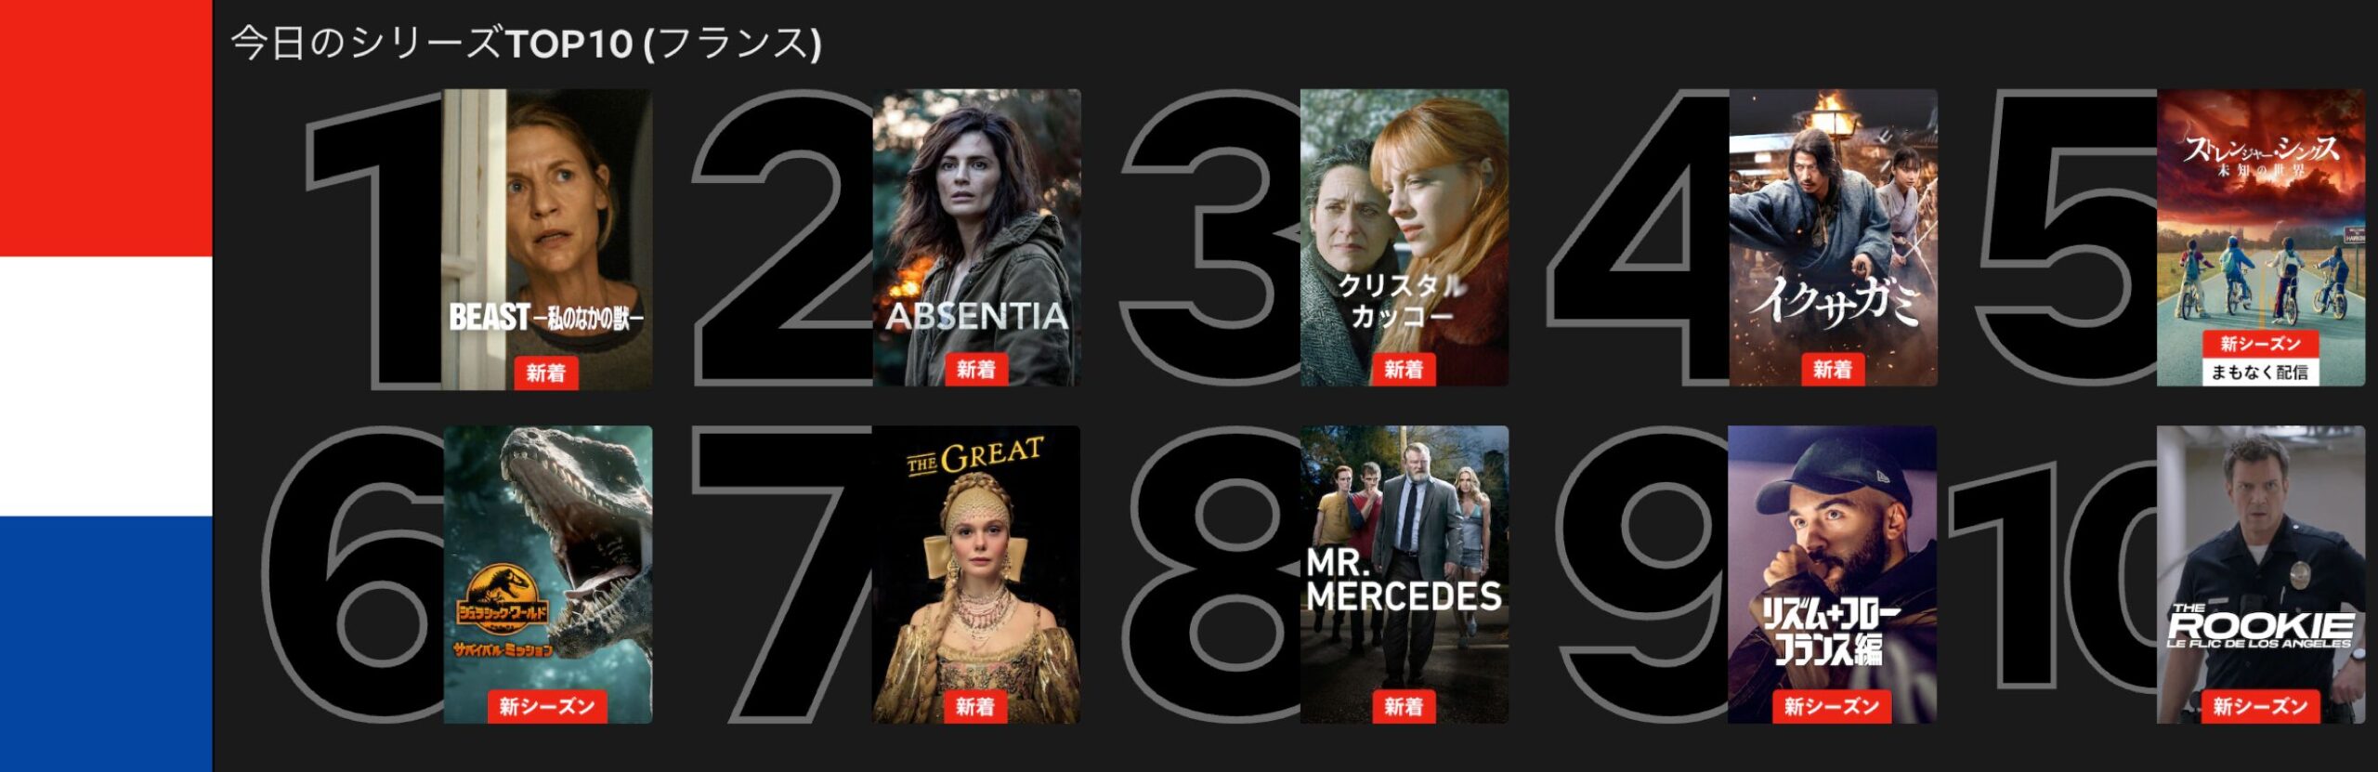This screenshot has height=772, width=2378.
Task: Click the 新着 badge on Mr. Mercedes
Action: [1404, 707]
